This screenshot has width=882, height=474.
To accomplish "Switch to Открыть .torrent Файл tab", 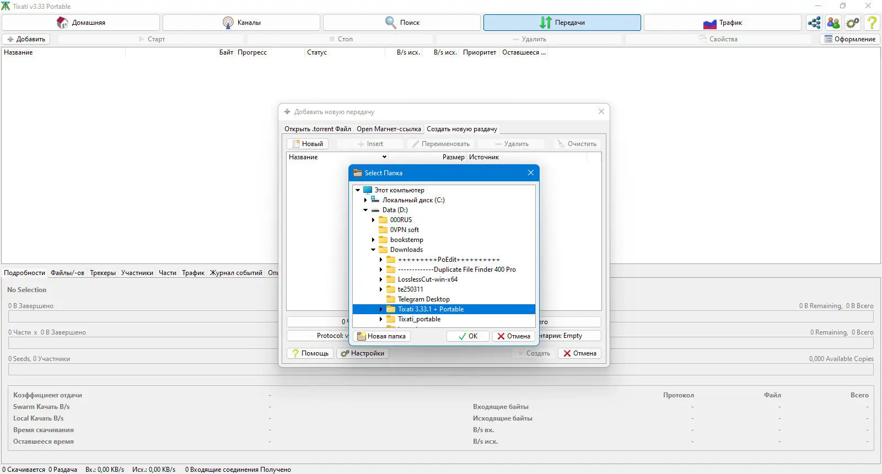I will 318,129.
